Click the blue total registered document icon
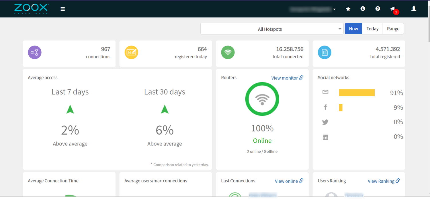Screen dimensions: 430x200 [x=324, y=52]
